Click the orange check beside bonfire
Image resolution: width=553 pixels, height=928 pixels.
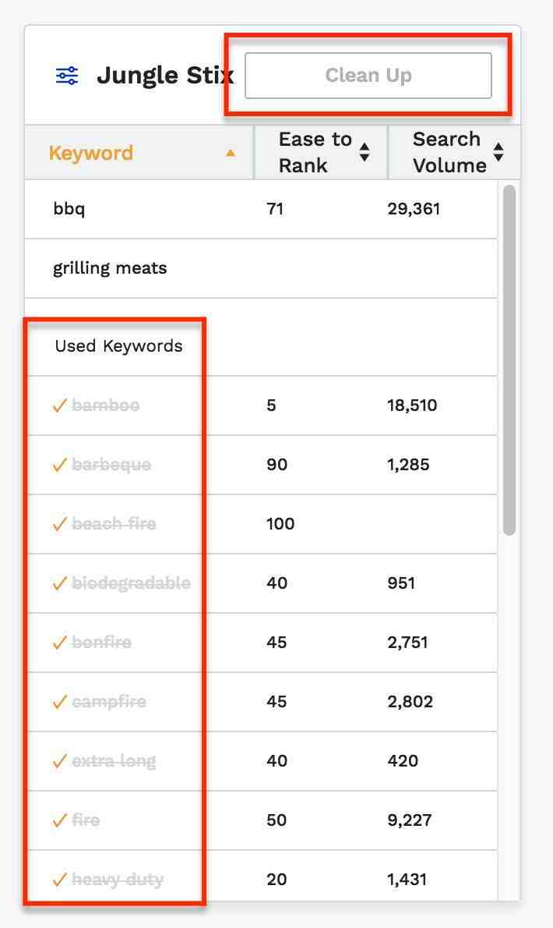[x=59, y=643]
